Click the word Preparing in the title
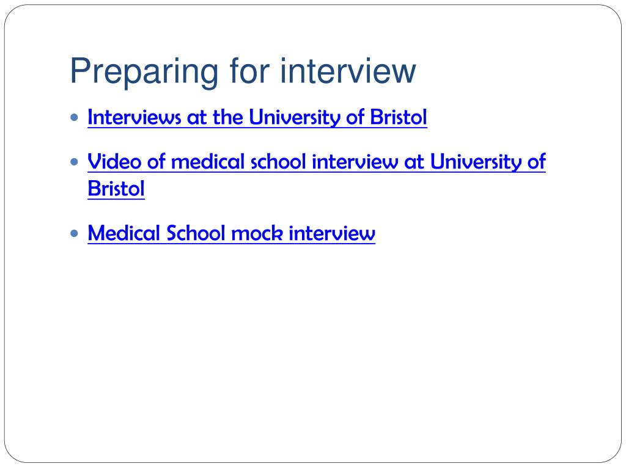 click(144, 72)
